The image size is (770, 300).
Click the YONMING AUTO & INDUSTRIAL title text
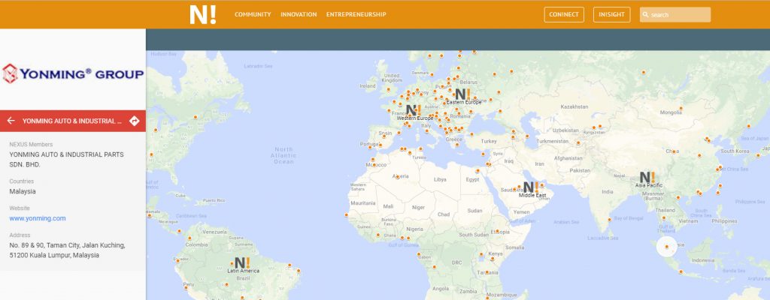[71, 121]
